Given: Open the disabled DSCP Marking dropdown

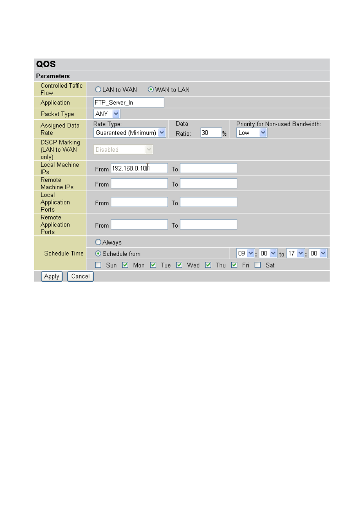Looking at the screenshot, I should click(123, 150).
